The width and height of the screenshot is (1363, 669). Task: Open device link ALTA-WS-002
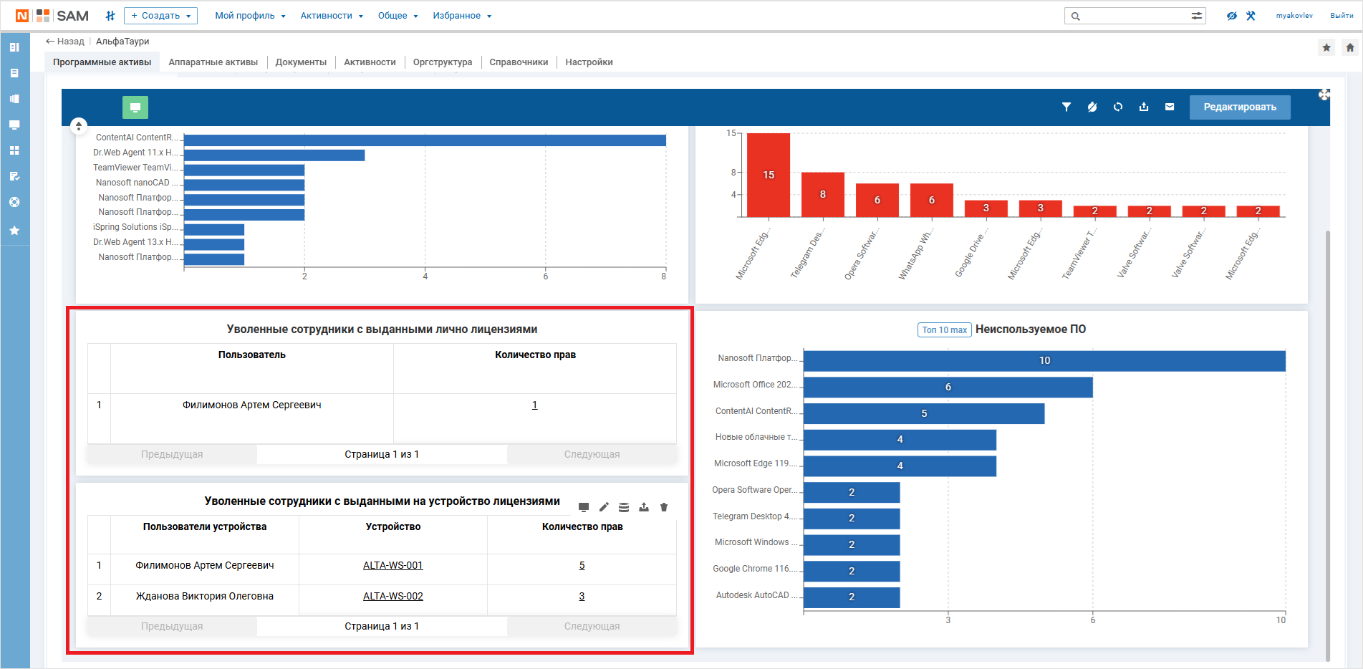coord(393,596)
